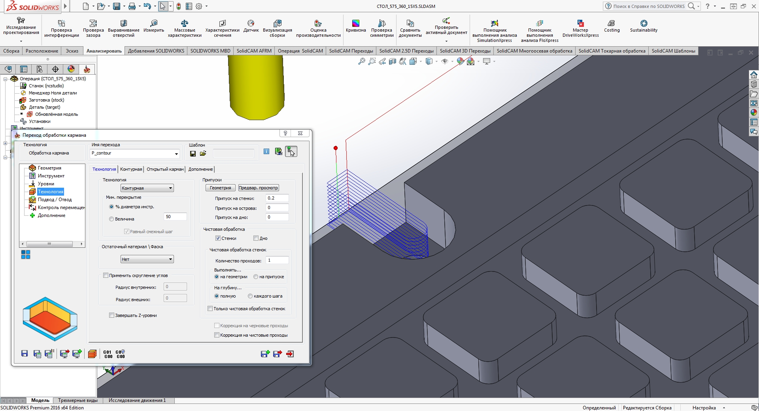Click the load template folder icon in Шаблон
Image resolution: width=759 pixels, height=411 pixels.
pos(203,153)
